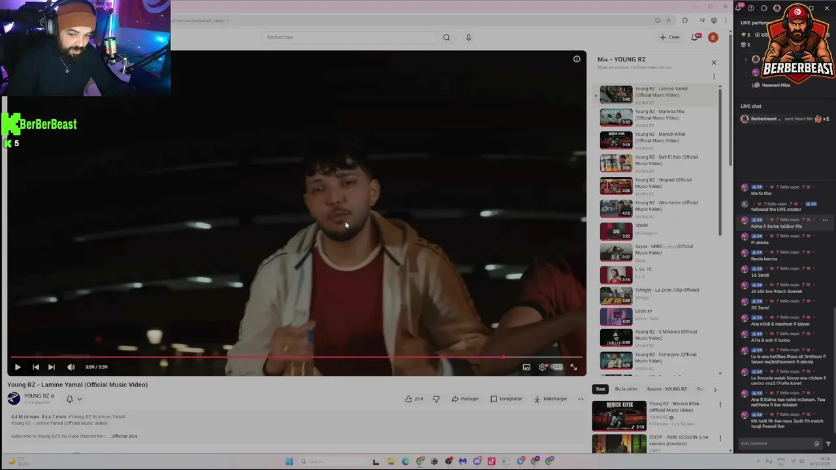The image size is (836, 470).
Task: Click the #Lamine_Yamal hashtag link
Action: tap(108, 416)
